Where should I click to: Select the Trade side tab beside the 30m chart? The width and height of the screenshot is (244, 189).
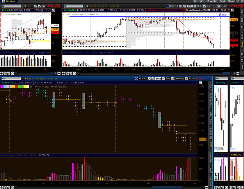click(x=210, y=85)
